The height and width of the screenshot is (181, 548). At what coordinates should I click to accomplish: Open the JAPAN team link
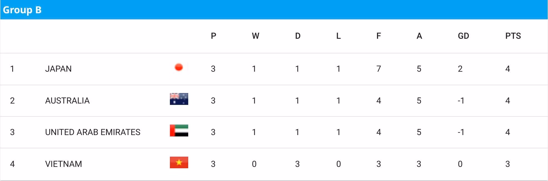point(58,69)
